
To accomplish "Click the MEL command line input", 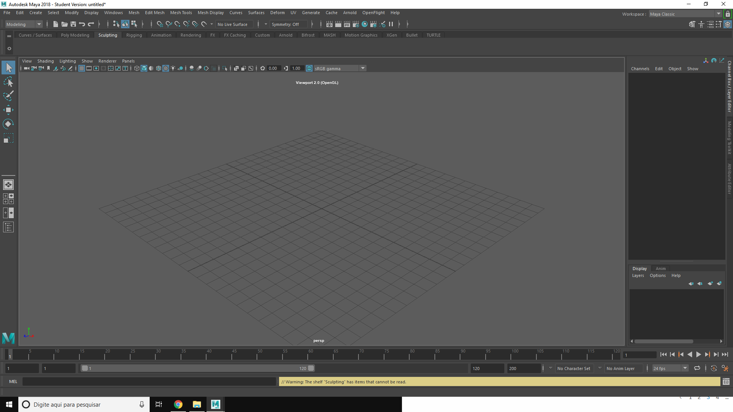I will point(149,381).
